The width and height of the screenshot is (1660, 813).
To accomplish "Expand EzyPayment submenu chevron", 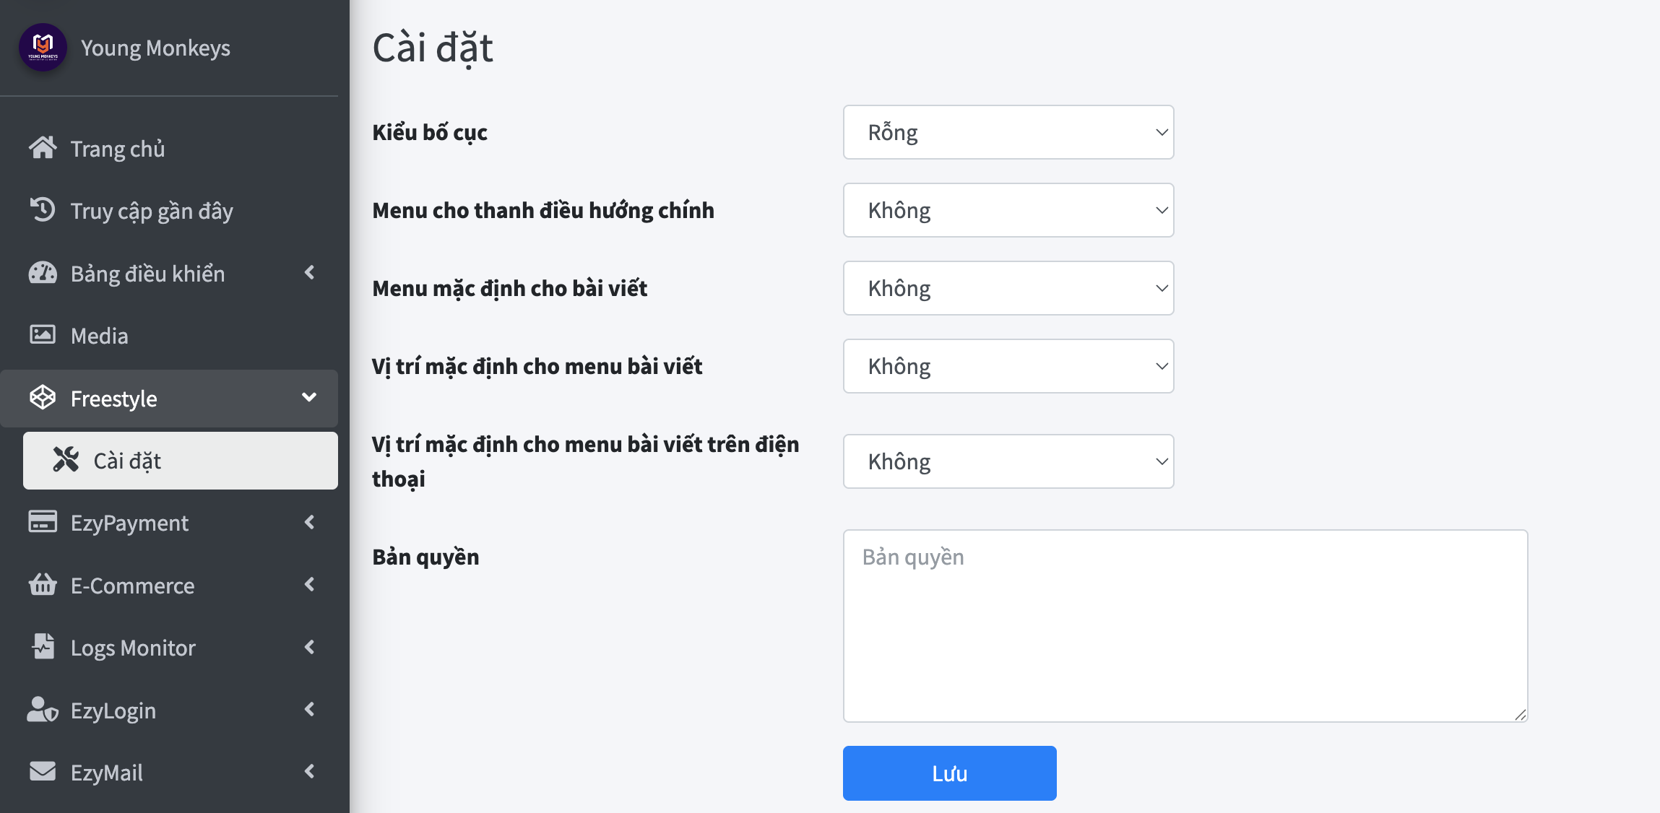I will pyautogui.click(x=310, y=522).
